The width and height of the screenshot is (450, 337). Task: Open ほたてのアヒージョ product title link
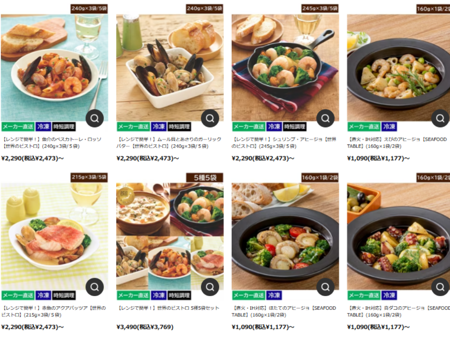[284, 312]
